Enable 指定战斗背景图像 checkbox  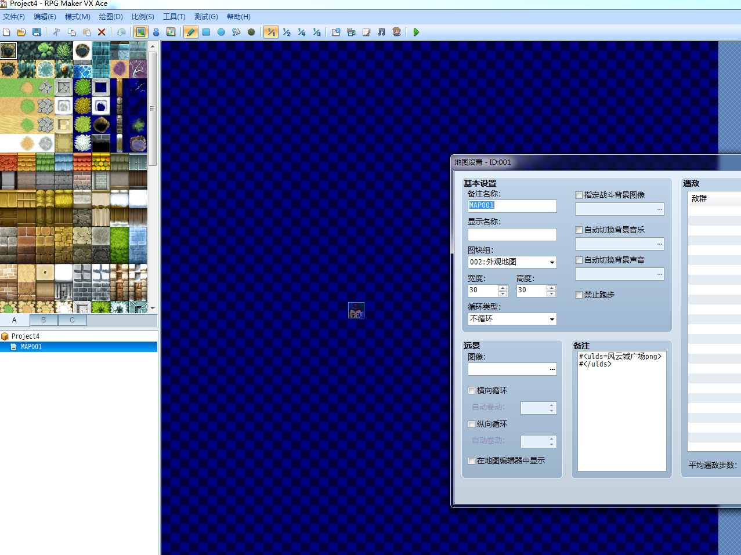click(x=579, y=195)
